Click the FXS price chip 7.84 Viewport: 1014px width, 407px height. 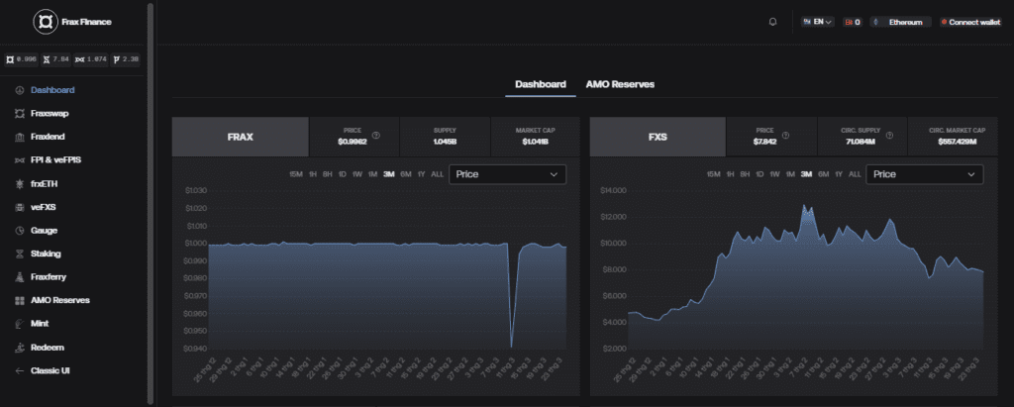(56, 59)
